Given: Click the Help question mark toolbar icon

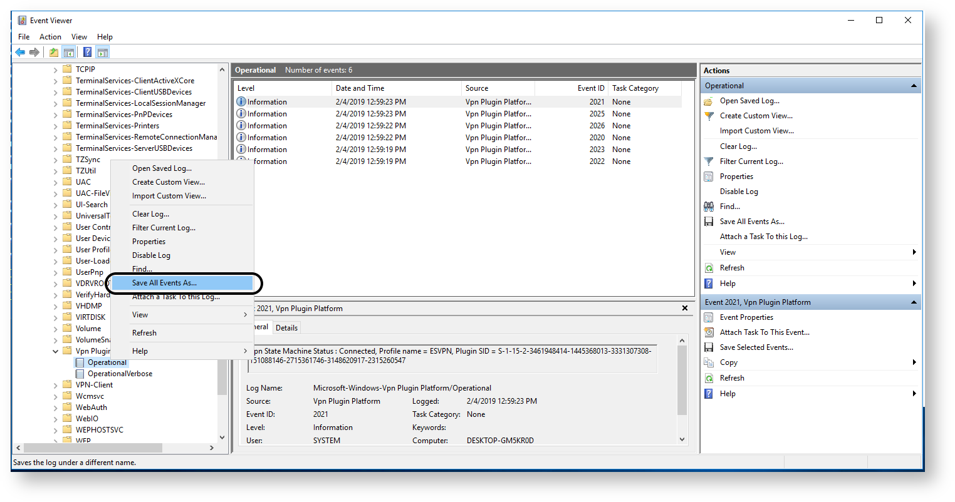Looking at the screenshot, I should [x=87, y=51].
